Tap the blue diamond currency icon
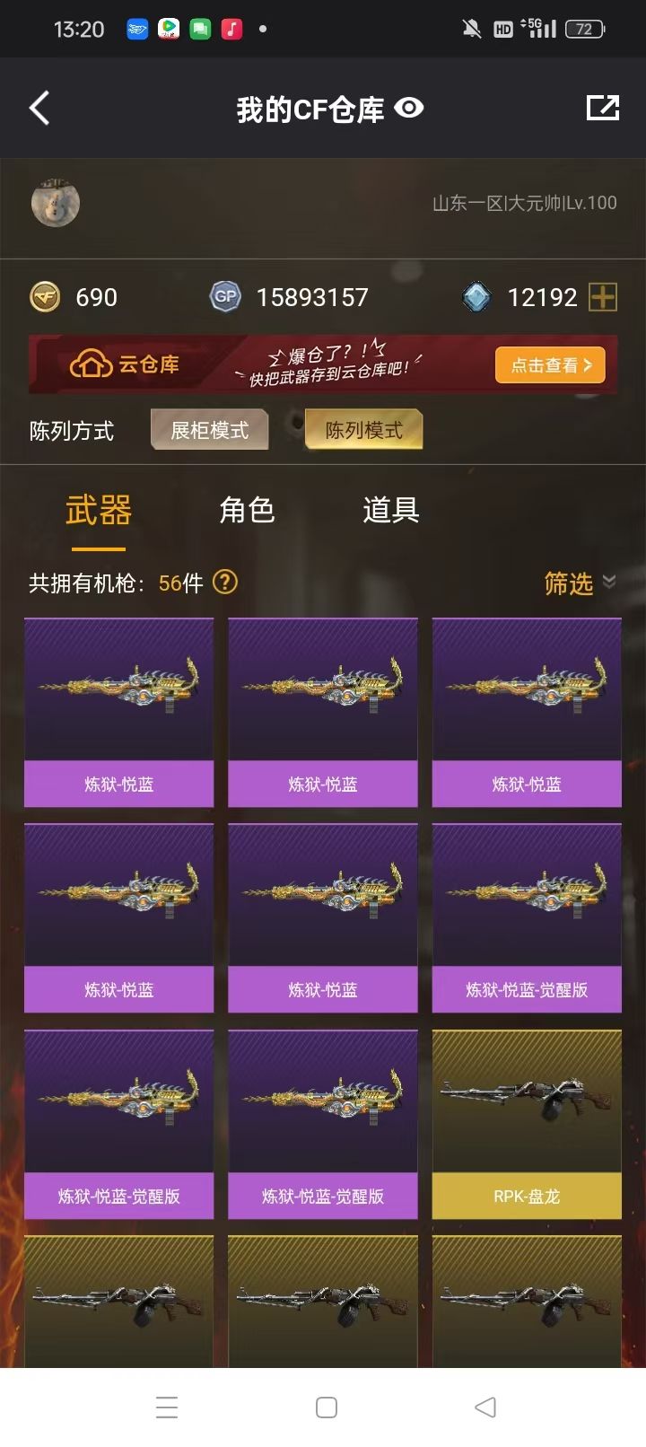Image resolution: width=646 pixels, height=1447 pixels. coord(476,297)
